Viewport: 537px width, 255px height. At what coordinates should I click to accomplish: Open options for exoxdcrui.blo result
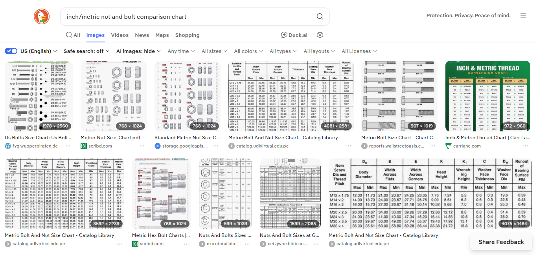247,244
